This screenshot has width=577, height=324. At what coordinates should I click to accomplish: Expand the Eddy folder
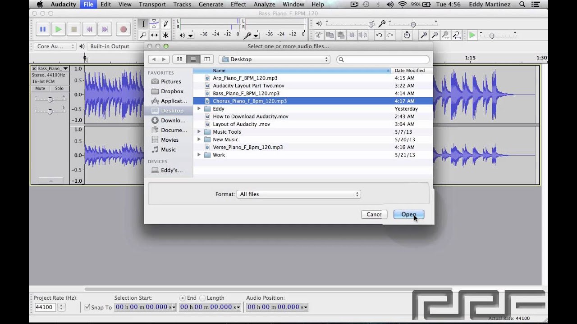tap(199, 109)
